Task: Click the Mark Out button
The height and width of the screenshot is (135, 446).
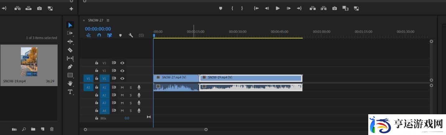Action: [x=242, y=8]
